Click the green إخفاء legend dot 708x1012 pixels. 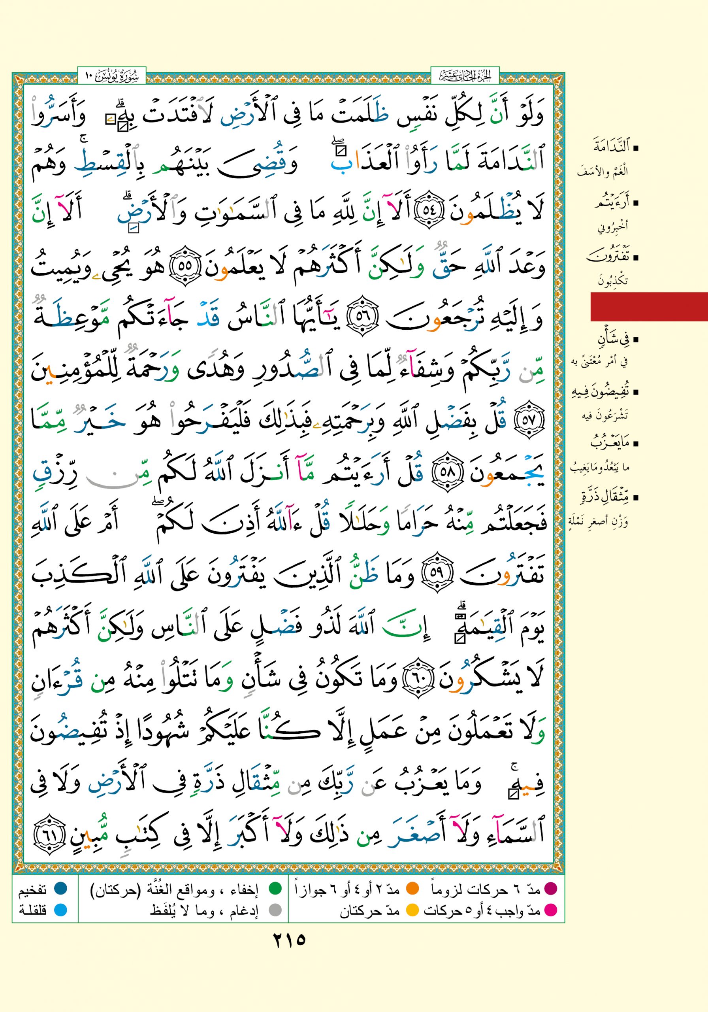275,889
